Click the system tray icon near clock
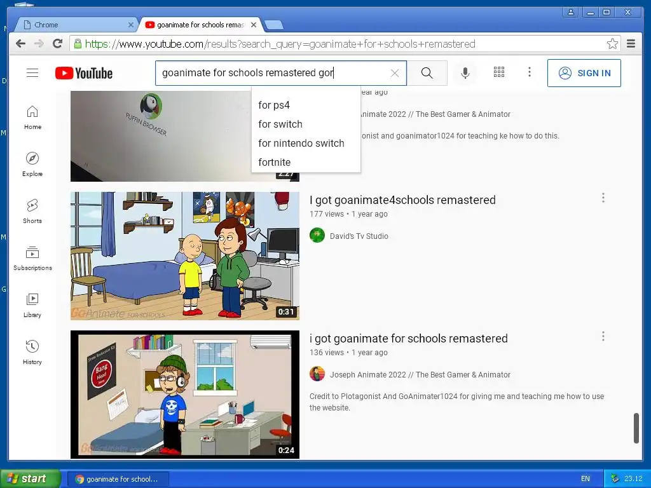 (x=615, y=479)
